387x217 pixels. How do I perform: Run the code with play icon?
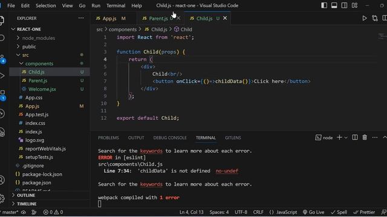click(364, 18)
